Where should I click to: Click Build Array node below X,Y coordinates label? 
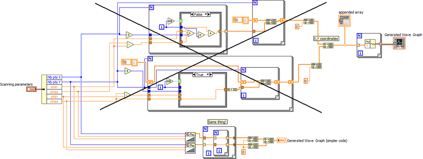pos(328,45)
